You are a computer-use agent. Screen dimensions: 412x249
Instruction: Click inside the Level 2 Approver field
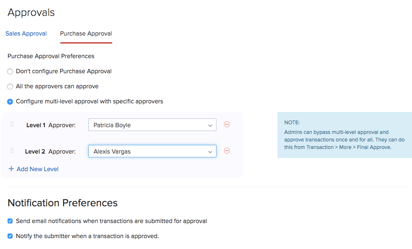pyautogui.click(x=142, y=151)
